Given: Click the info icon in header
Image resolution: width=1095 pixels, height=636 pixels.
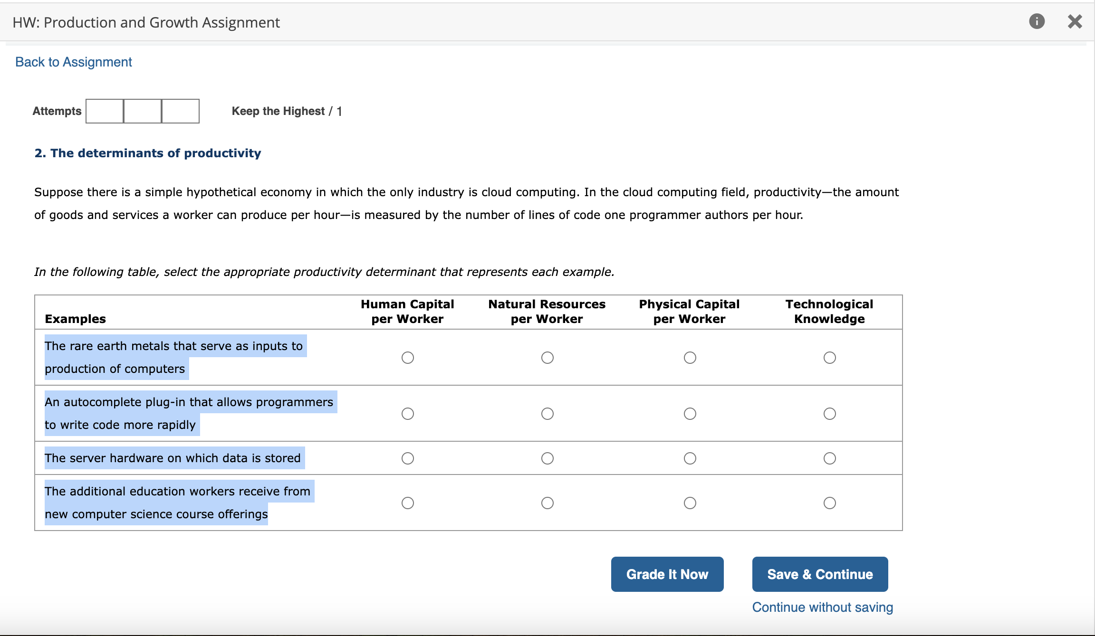Looking at the screenshot, I should coord(1037,21).
